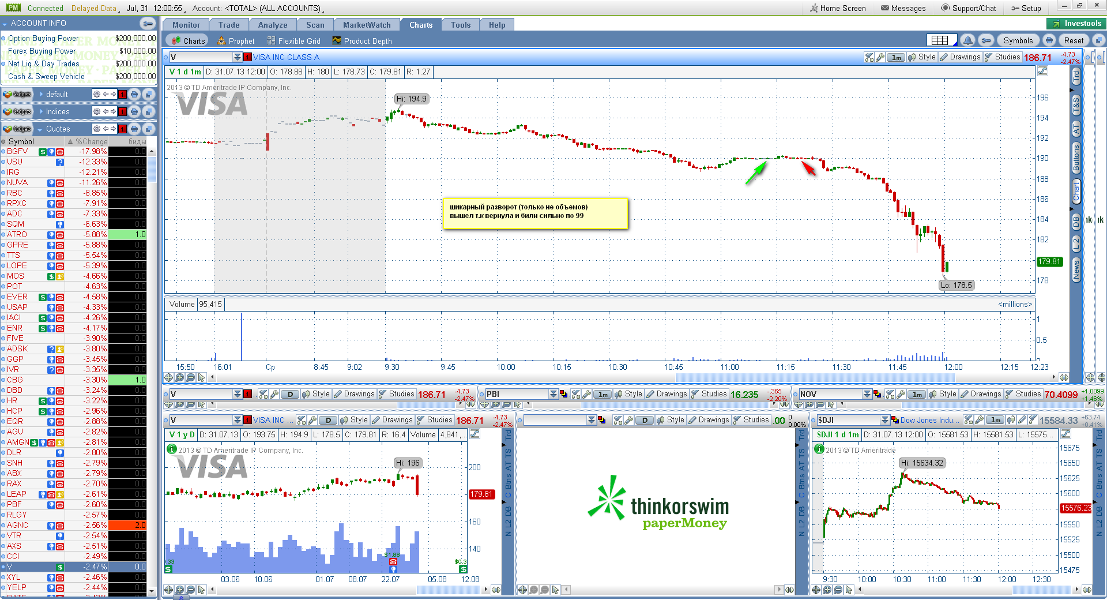Switch to the Trade tab

[229, 25]
